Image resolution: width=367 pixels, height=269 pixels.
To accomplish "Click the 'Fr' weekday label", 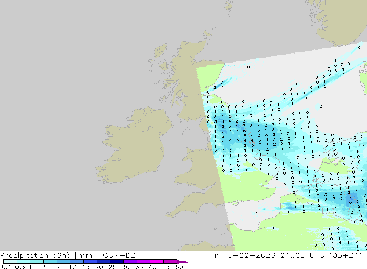I will click(214, 255).
